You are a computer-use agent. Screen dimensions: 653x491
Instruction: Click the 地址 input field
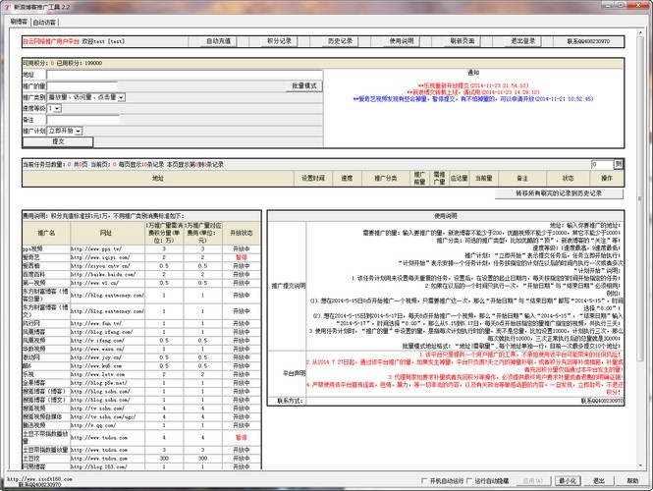pos(185,75)
